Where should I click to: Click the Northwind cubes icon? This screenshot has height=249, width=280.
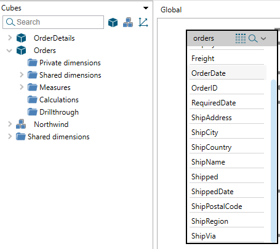point(21,124)
